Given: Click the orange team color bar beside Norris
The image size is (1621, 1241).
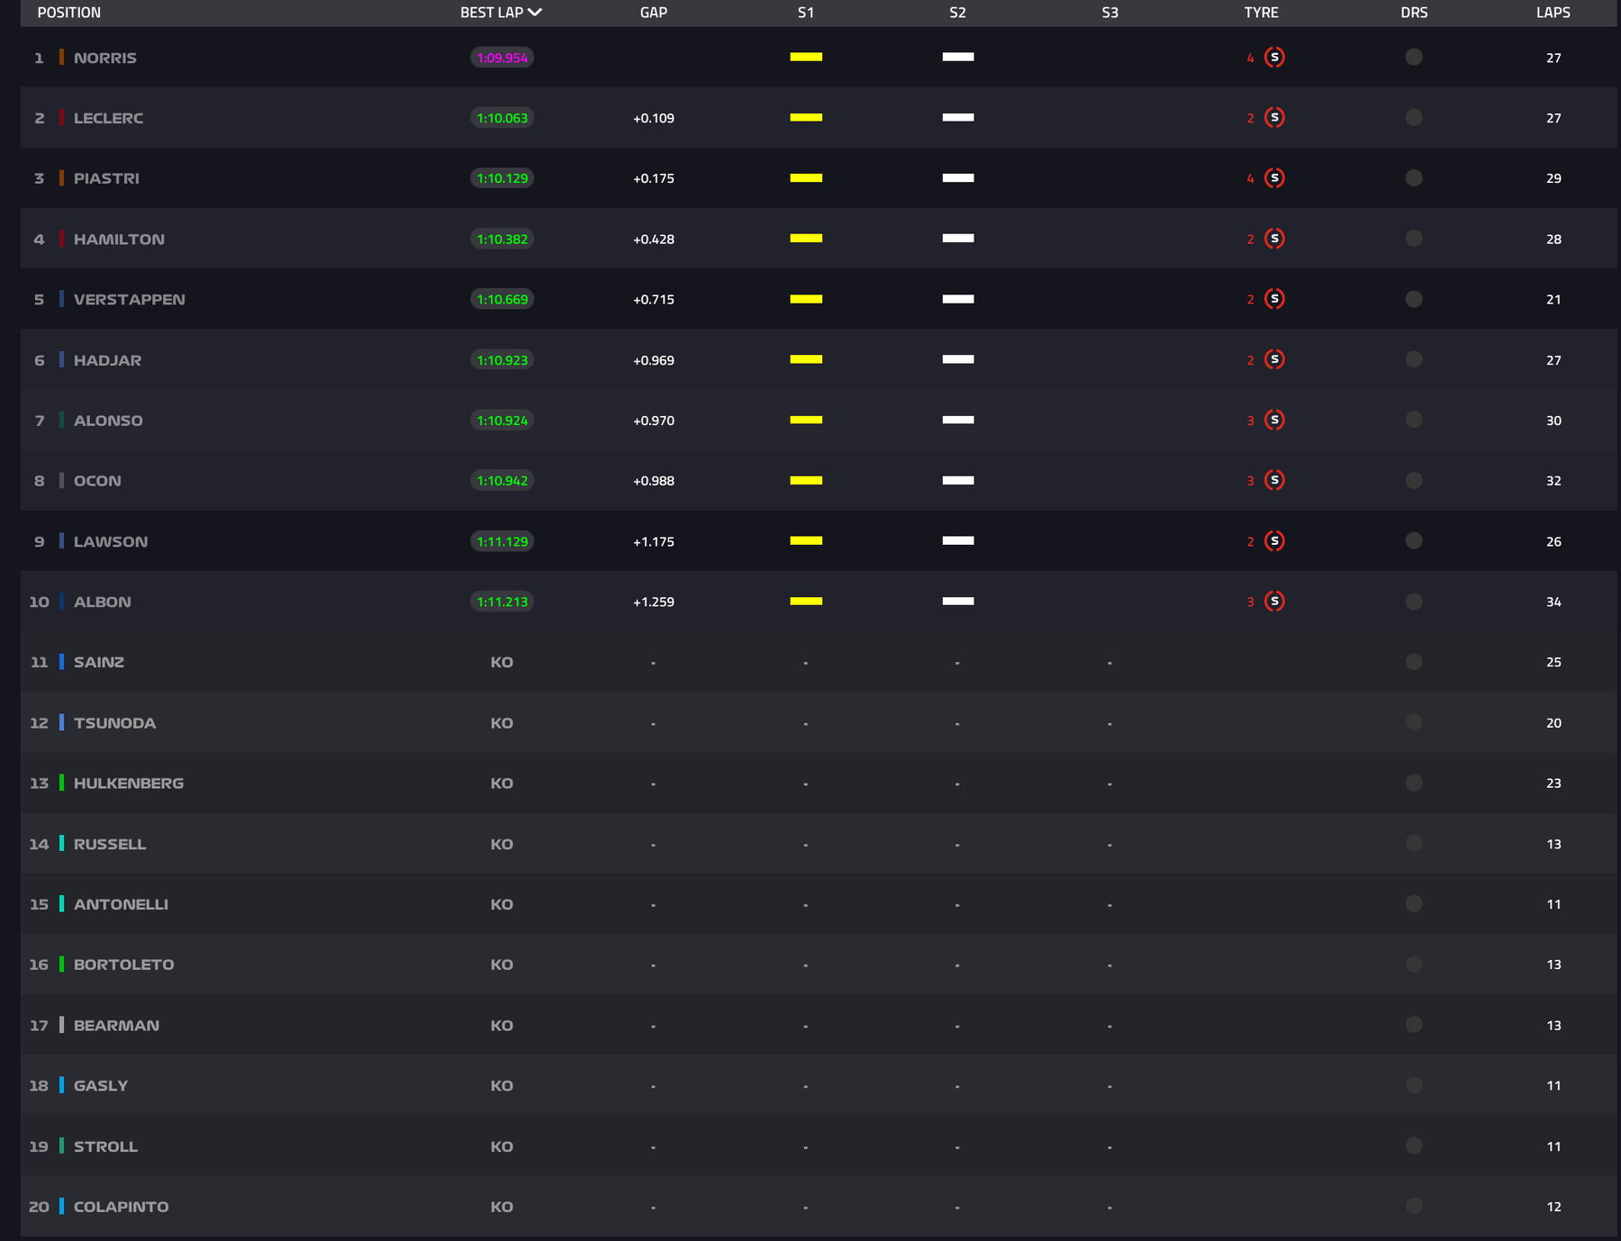Looking at the screenshot, I should coord(61,57).
